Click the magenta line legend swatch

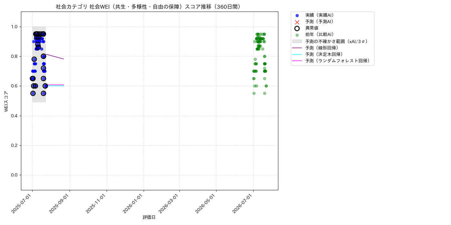(297, 61)
